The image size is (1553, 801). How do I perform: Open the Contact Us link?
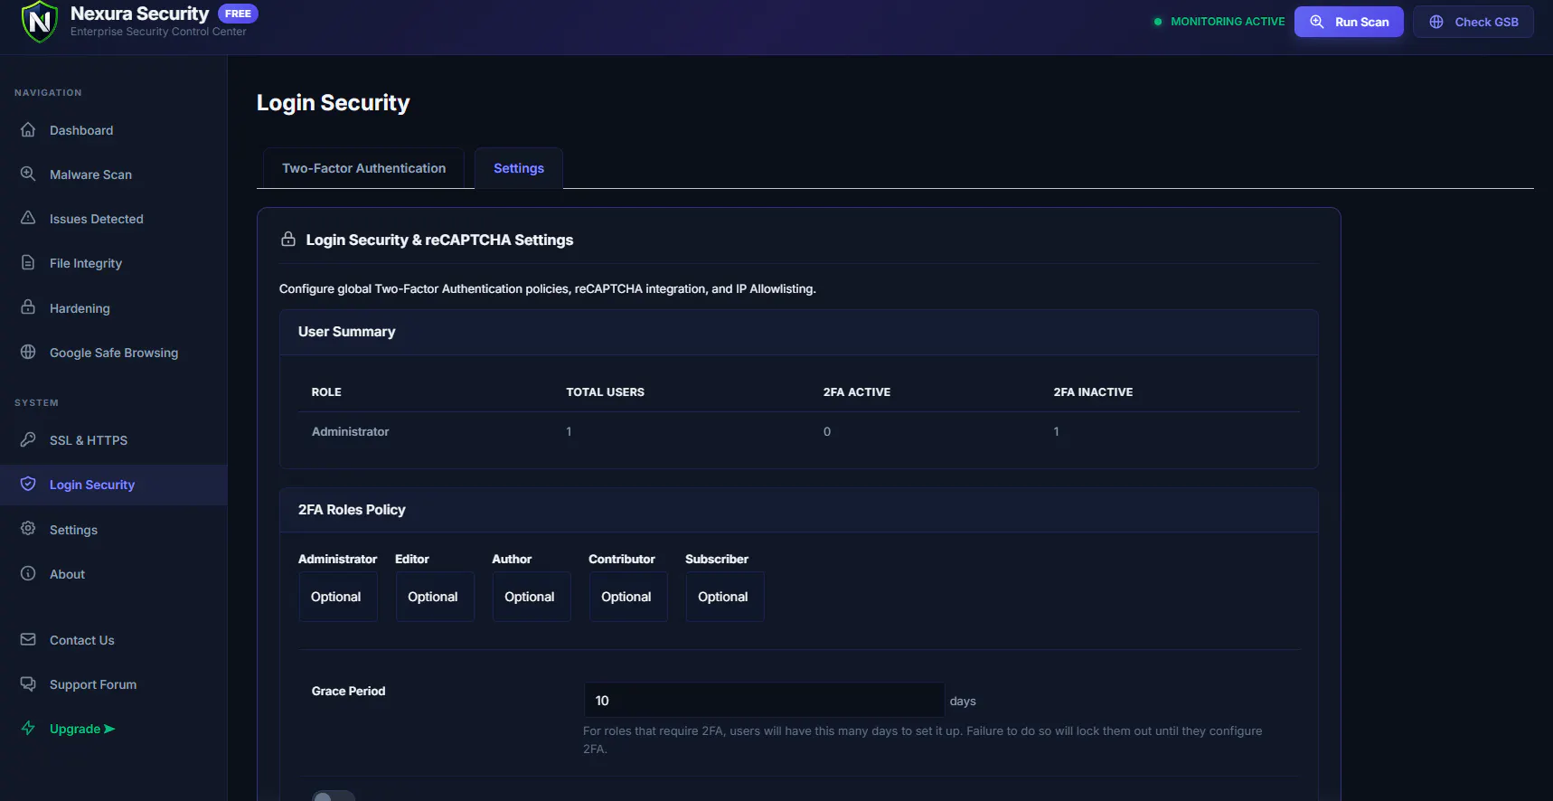[114, 640]
